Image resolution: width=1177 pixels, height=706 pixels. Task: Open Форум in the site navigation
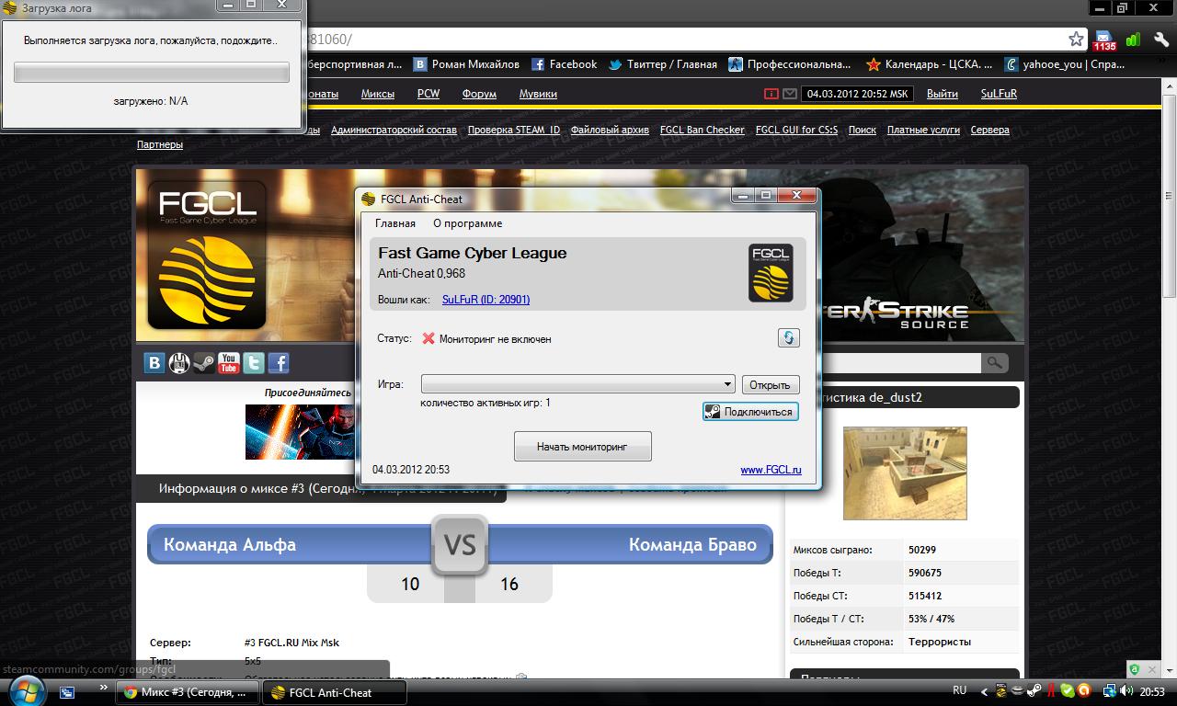(479, 94)
